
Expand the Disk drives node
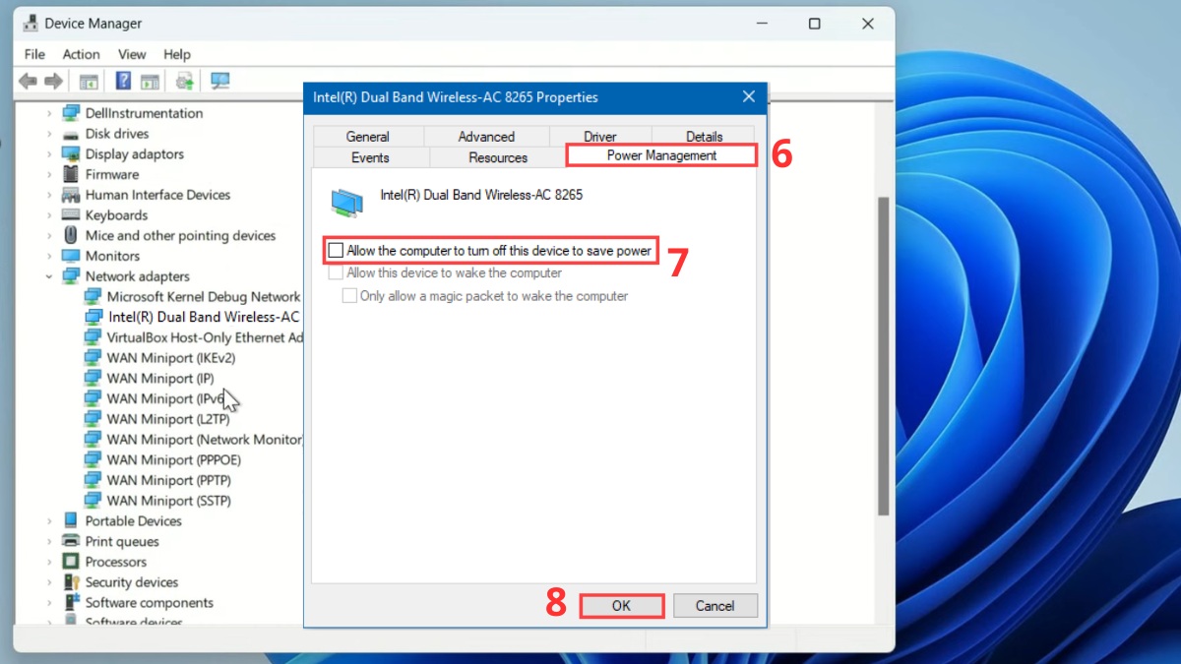pos(48,134)
